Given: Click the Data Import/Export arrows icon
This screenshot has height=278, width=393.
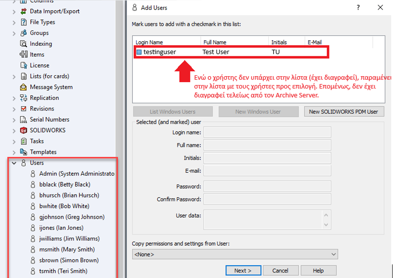Looking at the screenshot, I should click(x=24, y=11).
